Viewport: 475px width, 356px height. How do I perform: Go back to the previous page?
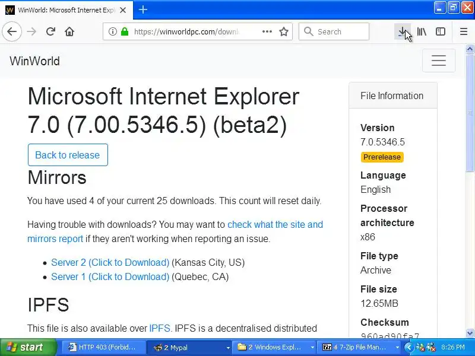click(12, 31)
